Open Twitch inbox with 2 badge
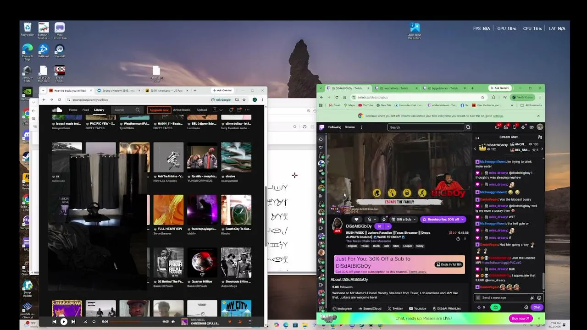 tap(506, 127)
